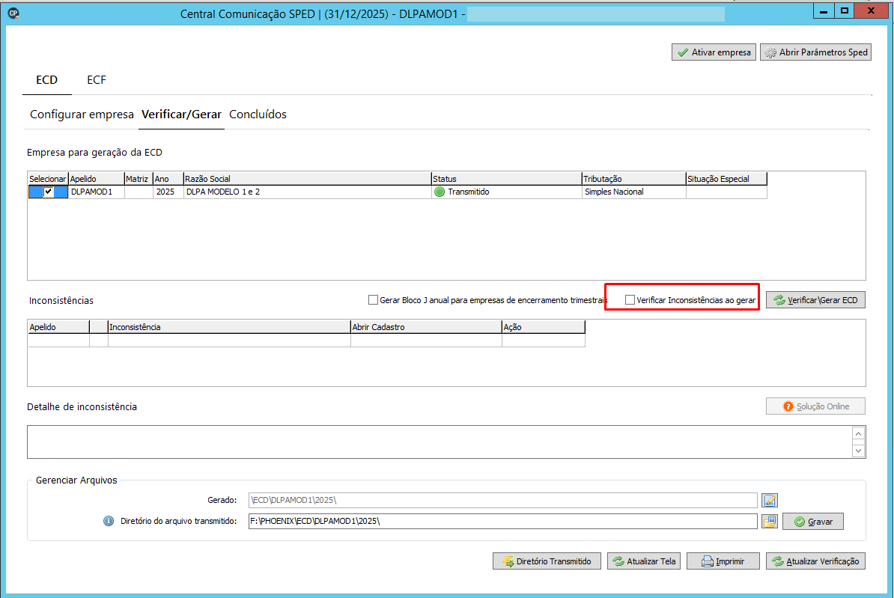
Task: Click the Detalhe de inconsistência text area
Action: (x=439, y=442)
